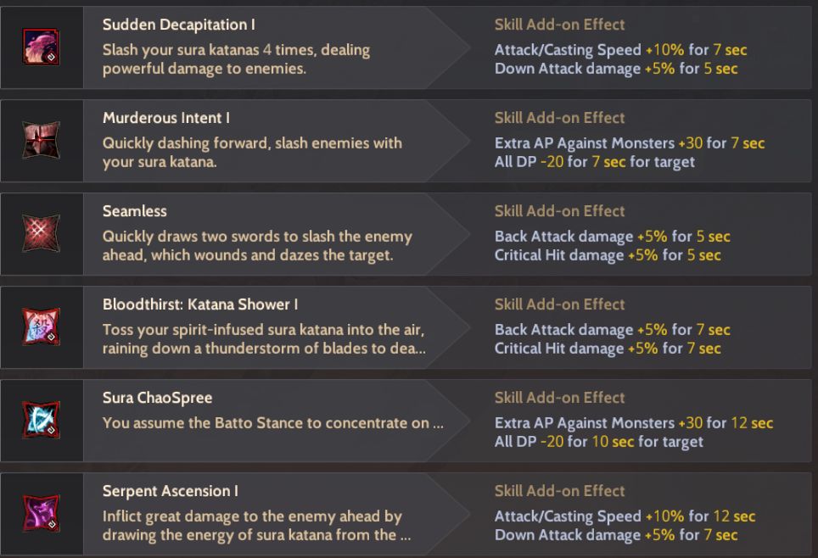Select the Skill Add-on Effect header for Murderous Intent

tap(560, 118)
